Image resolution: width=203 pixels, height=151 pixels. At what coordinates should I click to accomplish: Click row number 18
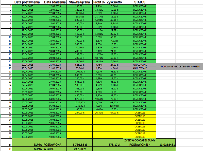click(x=6, y=65)
